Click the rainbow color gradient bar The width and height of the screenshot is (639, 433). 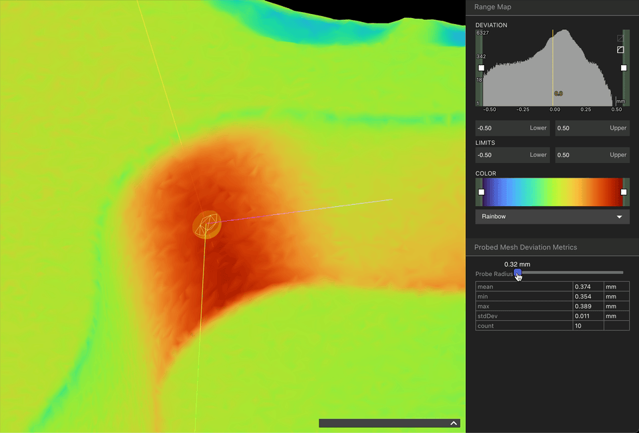552,192
